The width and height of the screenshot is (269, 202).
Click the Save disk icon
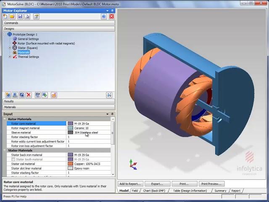coord(20,16)
